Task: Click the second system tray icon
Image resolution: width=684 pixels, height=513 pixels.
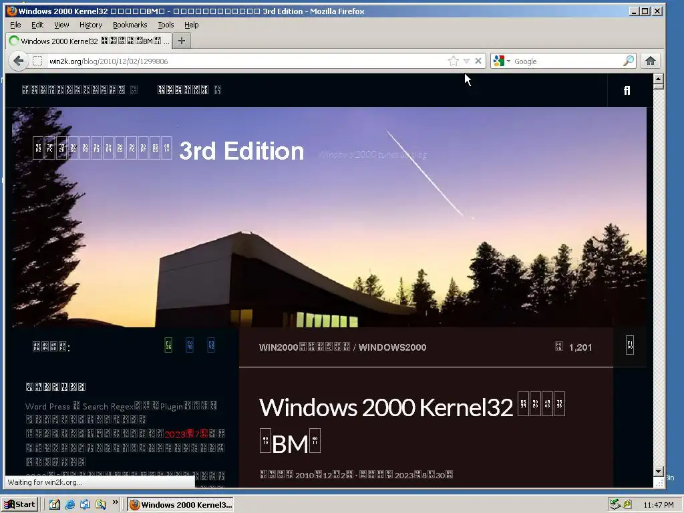Action: pyautogui.click(x=627, y=505)
